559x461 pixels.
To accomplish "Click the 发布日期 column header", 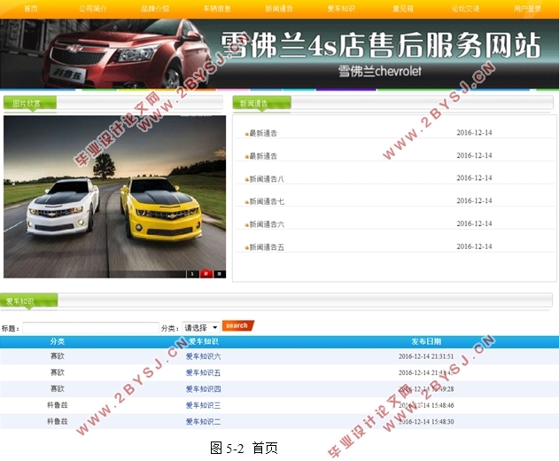I will tap(426, 341).
